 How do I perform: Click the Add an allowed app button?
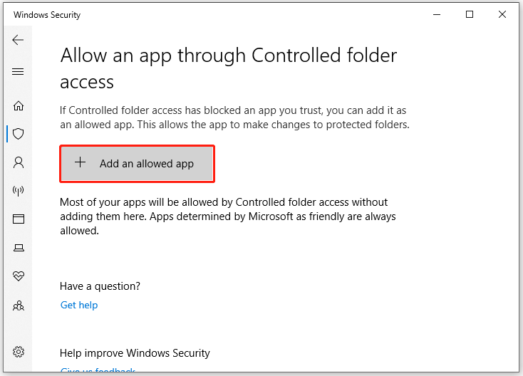point(137,164)
